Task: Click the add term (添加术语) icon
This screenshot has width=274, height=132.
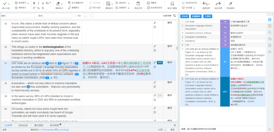Action: [x=138, y=4]
